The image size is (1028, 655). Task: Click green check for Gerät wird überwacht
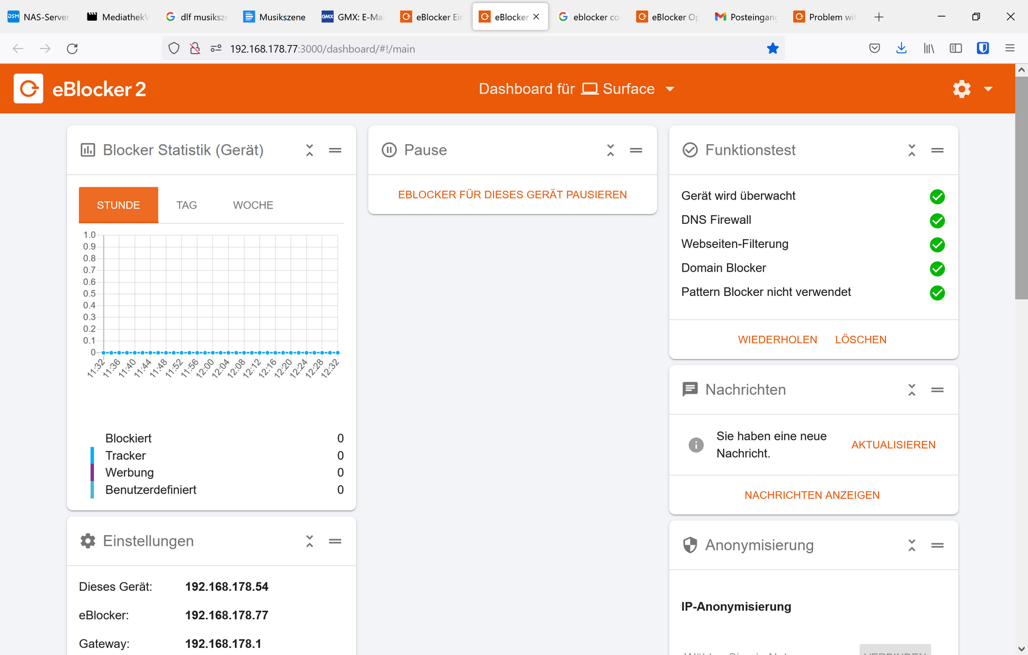pos(937,196)
